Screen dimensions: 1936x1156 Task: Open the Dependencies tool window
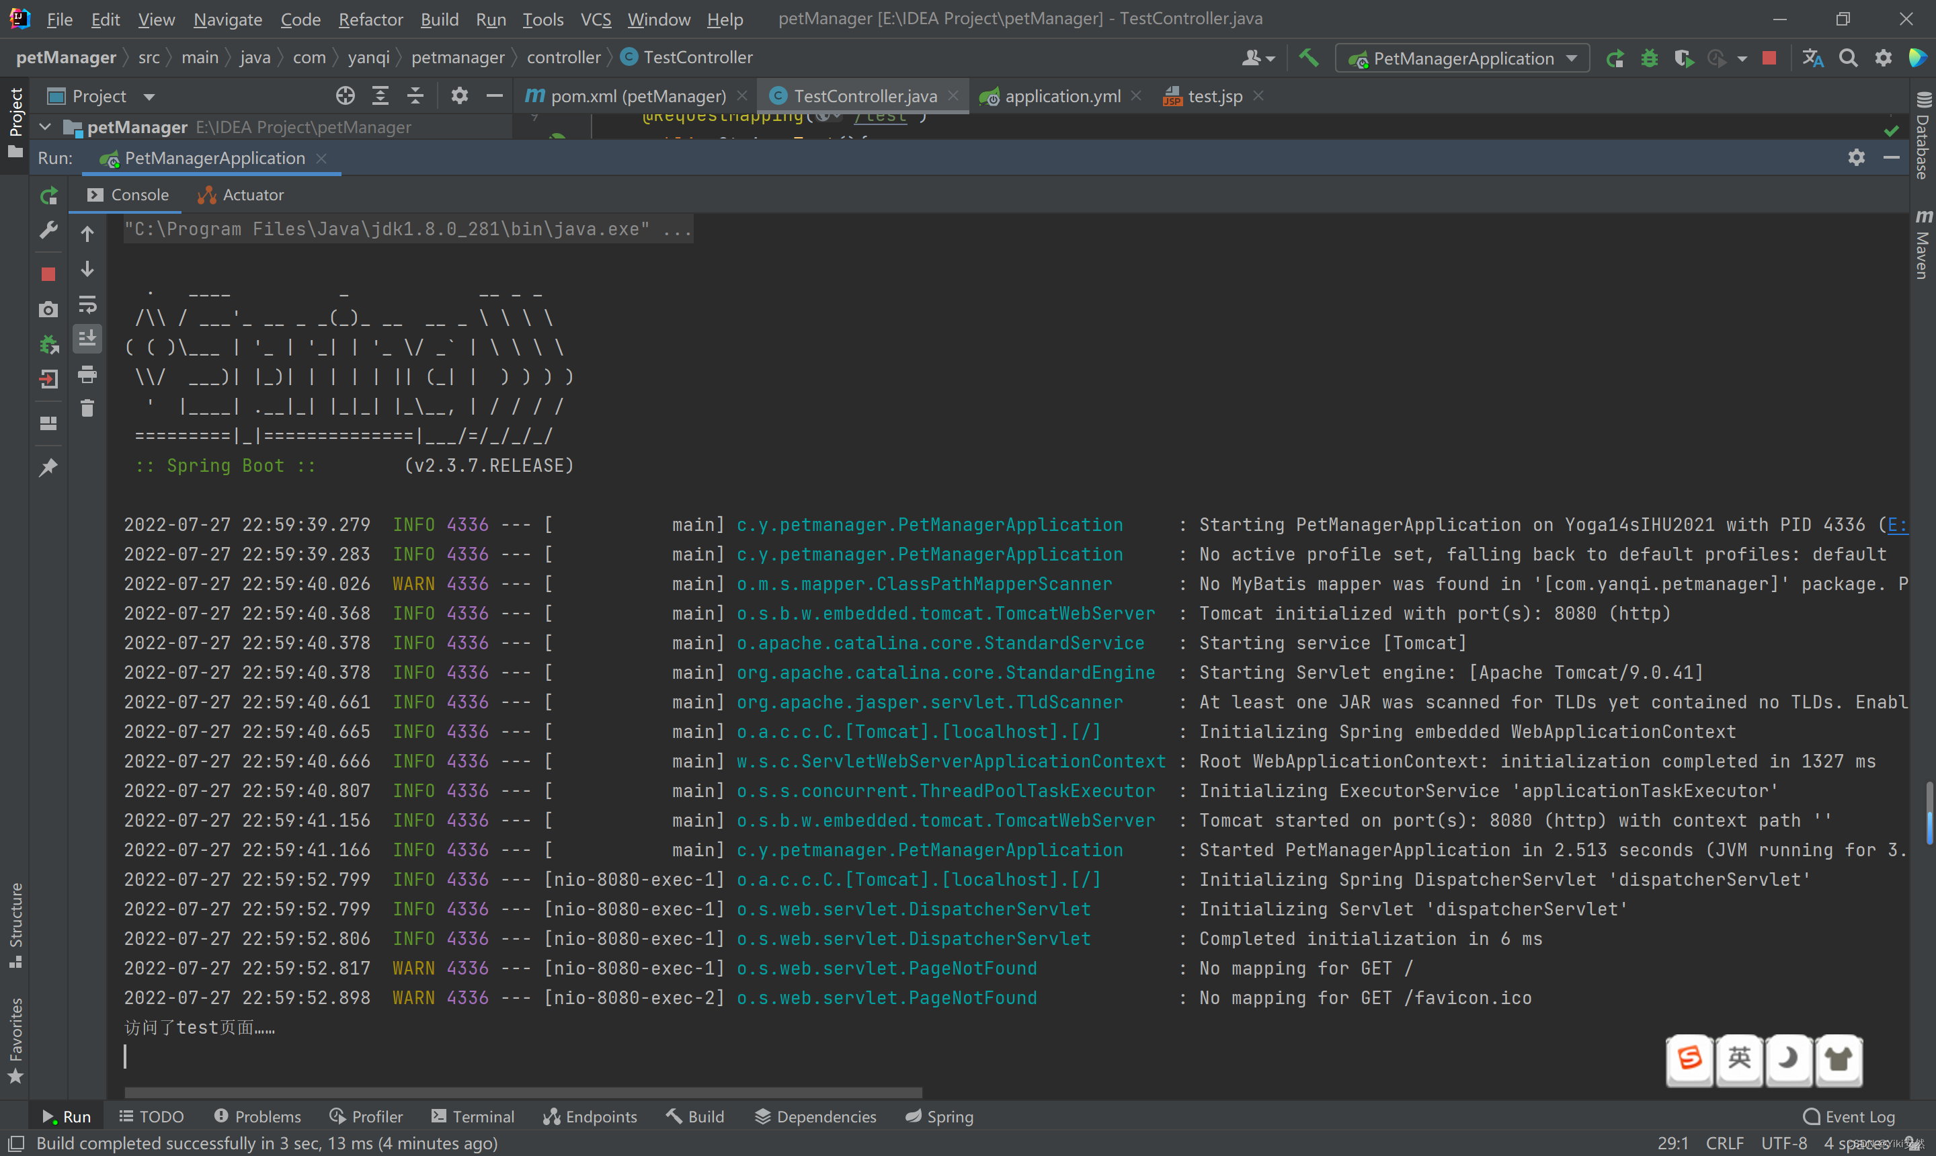815,1116
